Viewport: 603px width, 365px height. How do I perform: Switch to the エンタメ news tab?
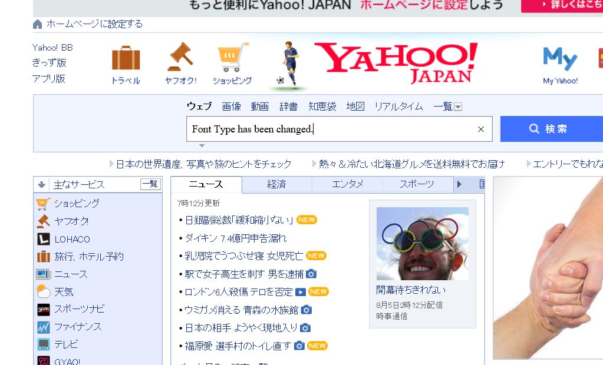[347, 184]
